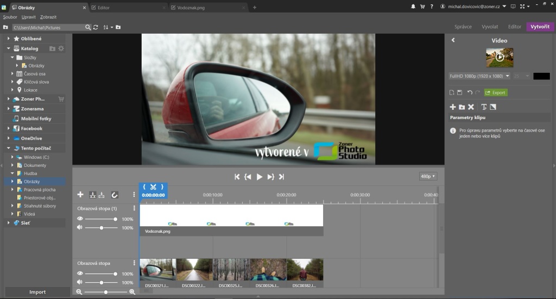Toggle visibility of Obrazová stopa (1)
This screenshot has height=299, width=556.
(x=80, y=219)
